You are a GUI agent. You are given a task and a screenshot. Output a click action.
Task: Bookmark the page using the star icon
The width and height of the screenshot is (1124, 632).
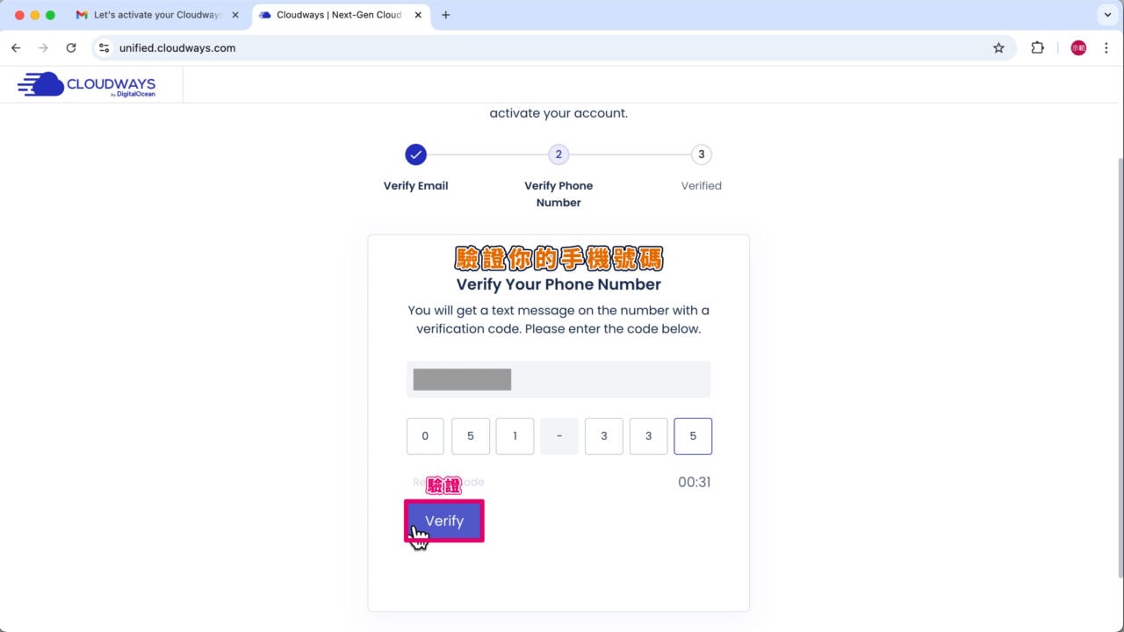tap(999, 48)
